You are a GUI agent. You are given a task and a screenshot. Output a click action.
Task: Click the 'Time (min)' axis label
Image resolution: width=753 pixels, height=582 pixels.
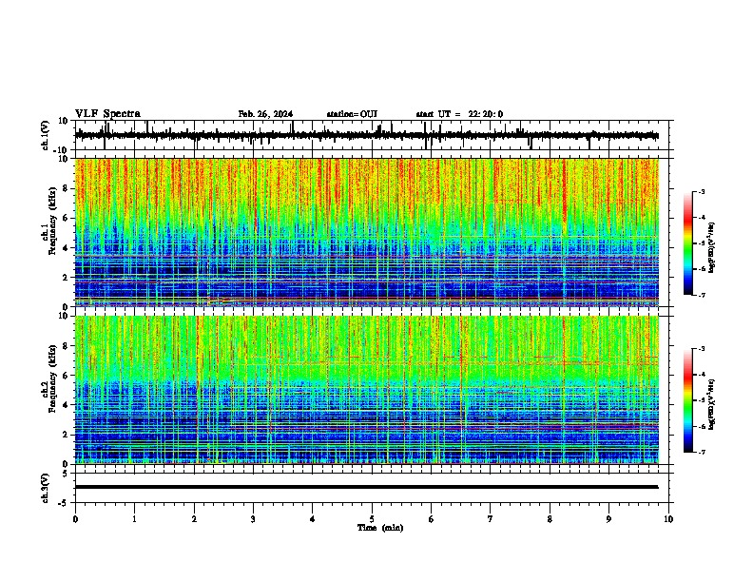(x=380, y=528)
